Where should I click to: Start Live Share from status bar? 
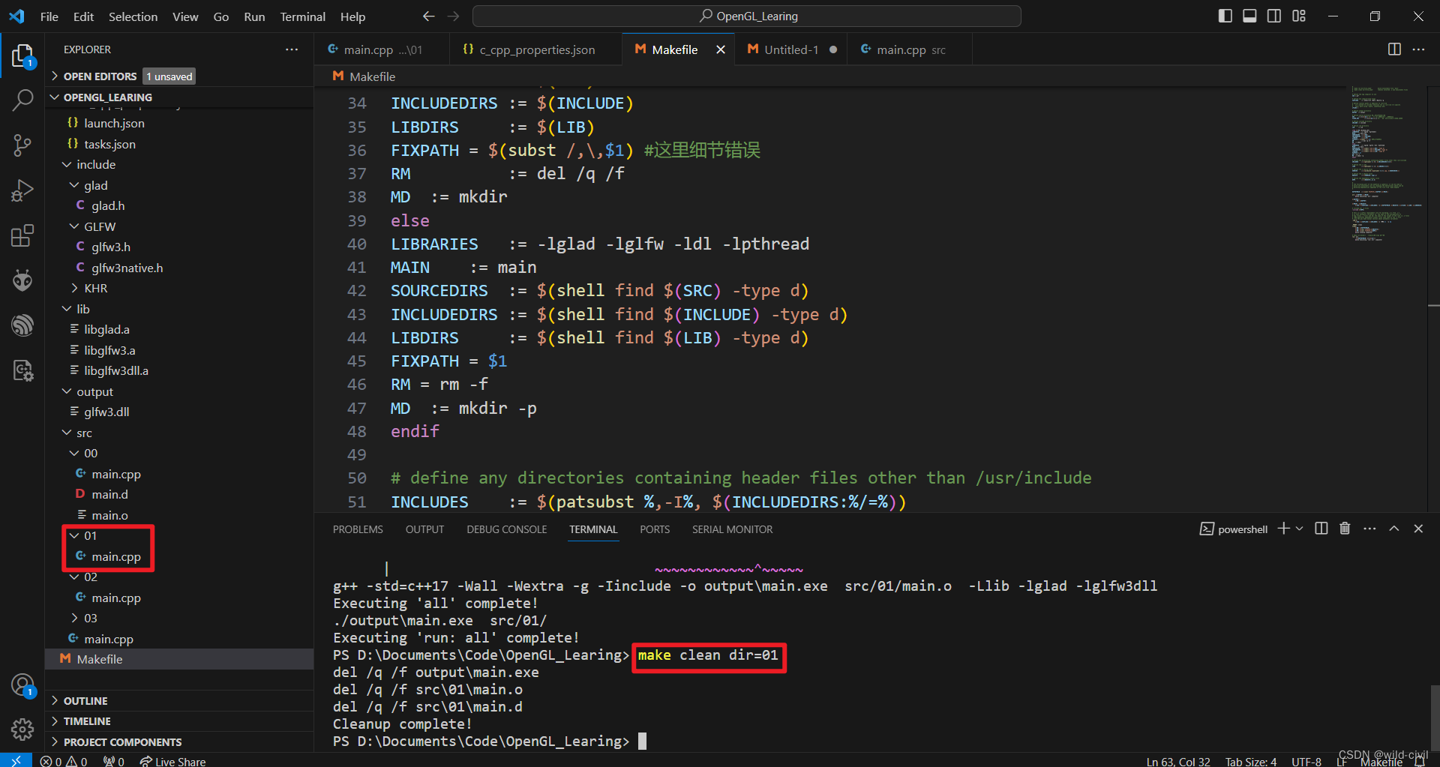[x=172, y=761]
